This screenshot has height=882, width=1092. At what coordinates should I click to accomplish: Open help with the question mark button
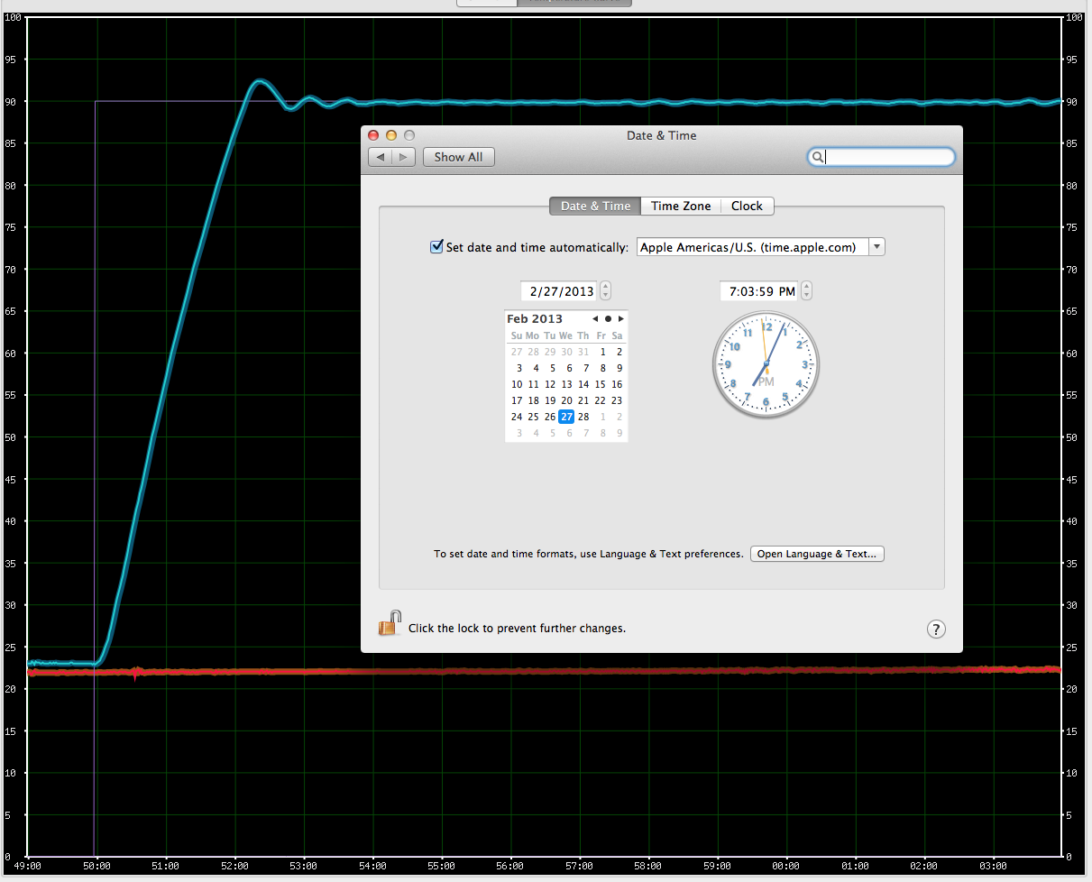[x=936, y=629]
